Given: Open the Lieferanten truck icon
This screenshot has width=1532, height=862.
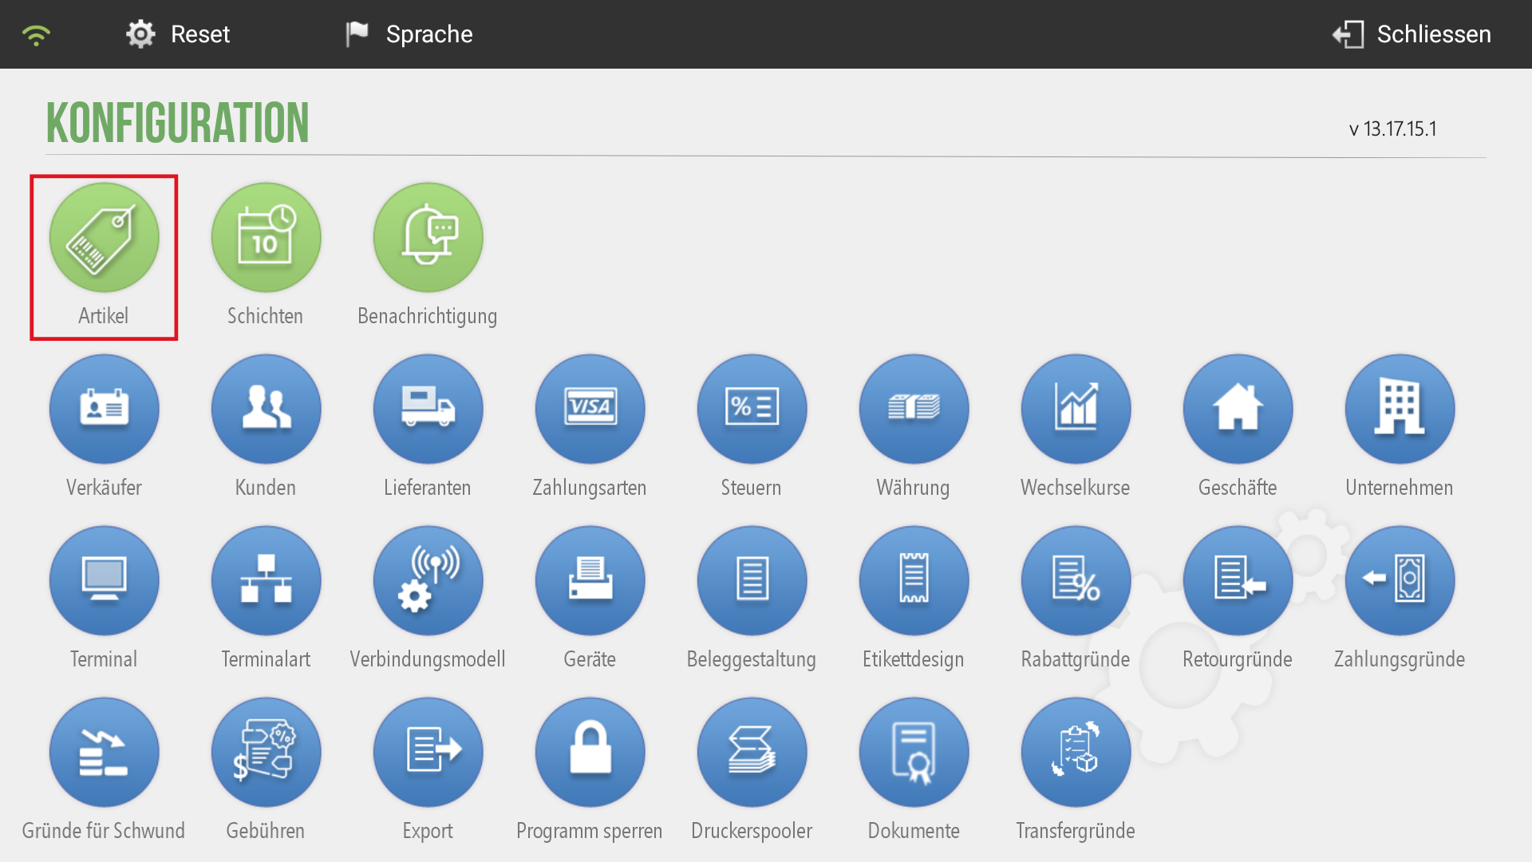Looking at the screenshot, I should tap(428, 409).
